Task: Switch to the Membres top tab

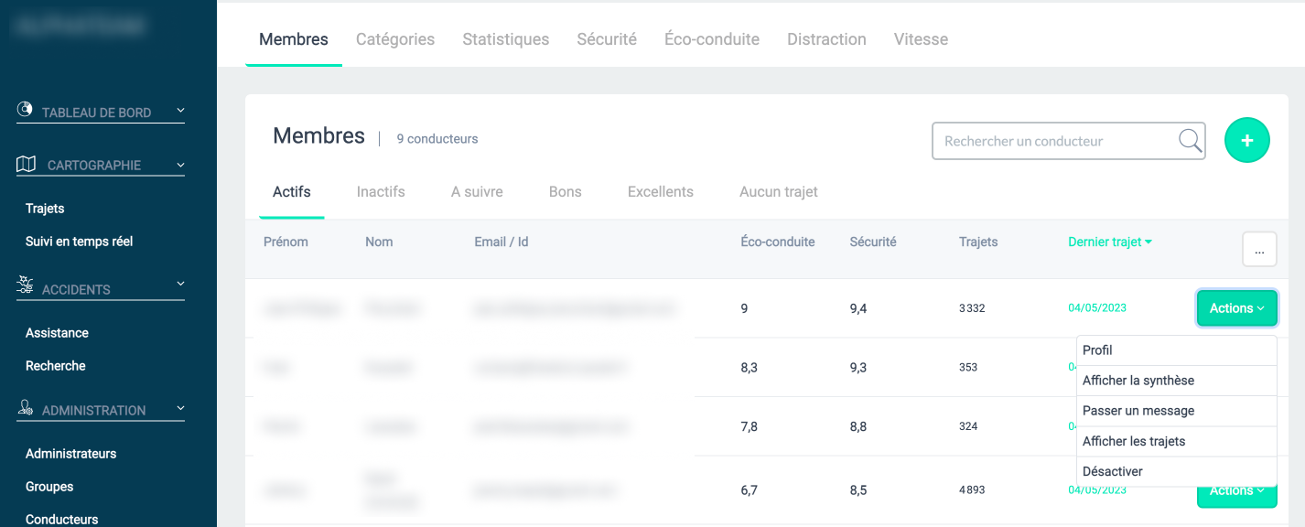Action: 294,39
